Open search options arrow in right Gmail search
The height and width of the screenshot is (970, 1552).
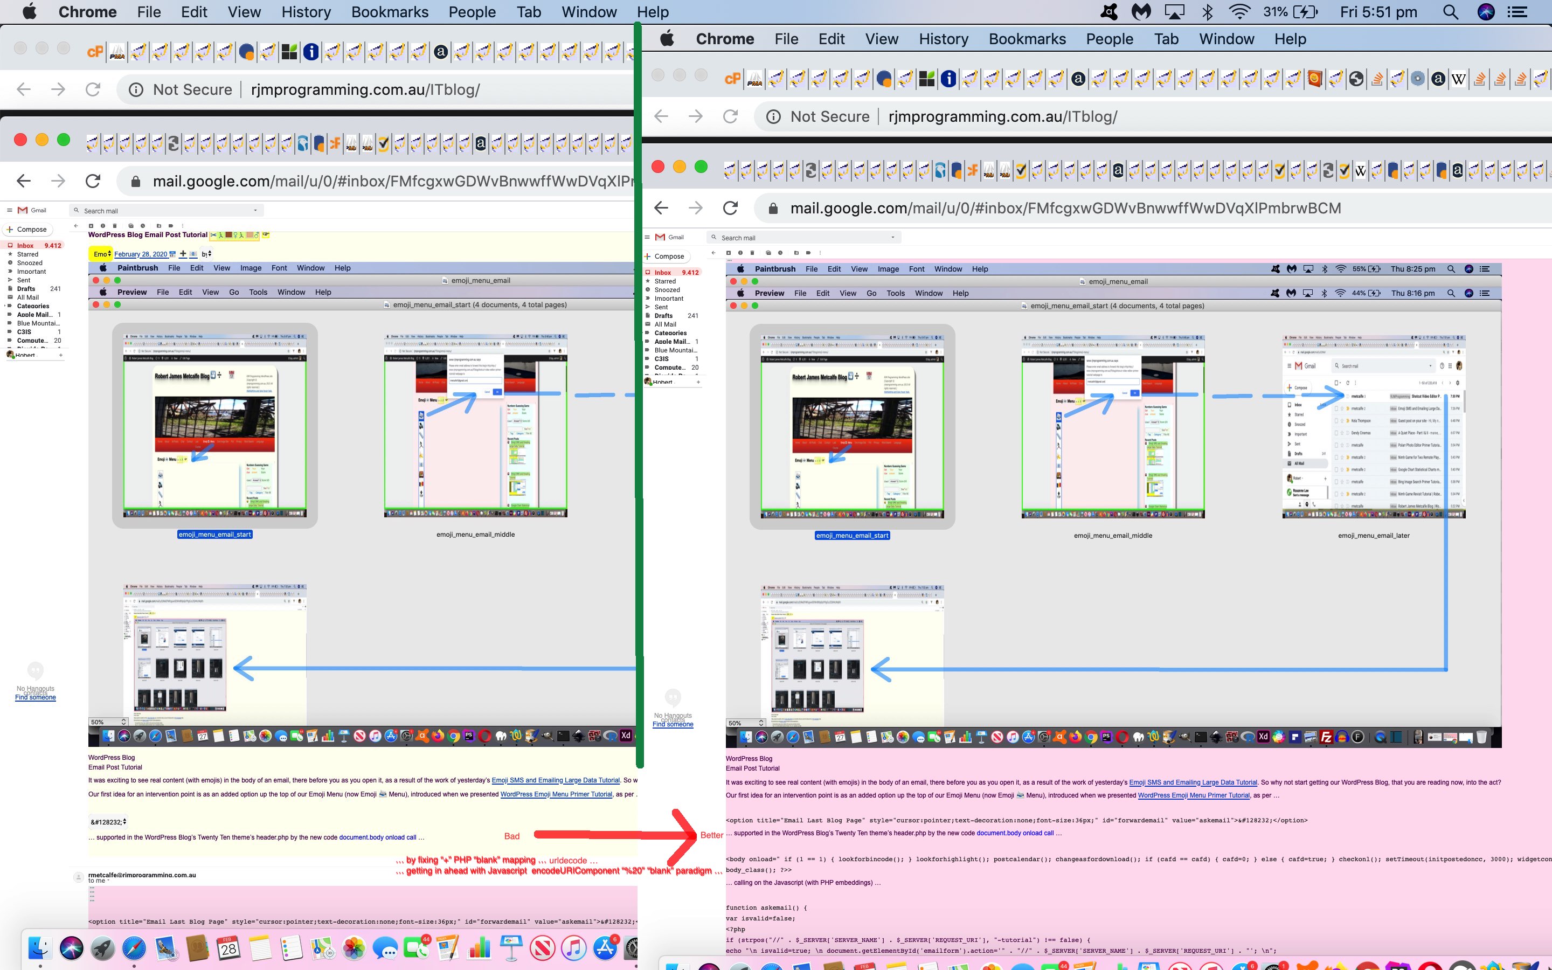893,237
